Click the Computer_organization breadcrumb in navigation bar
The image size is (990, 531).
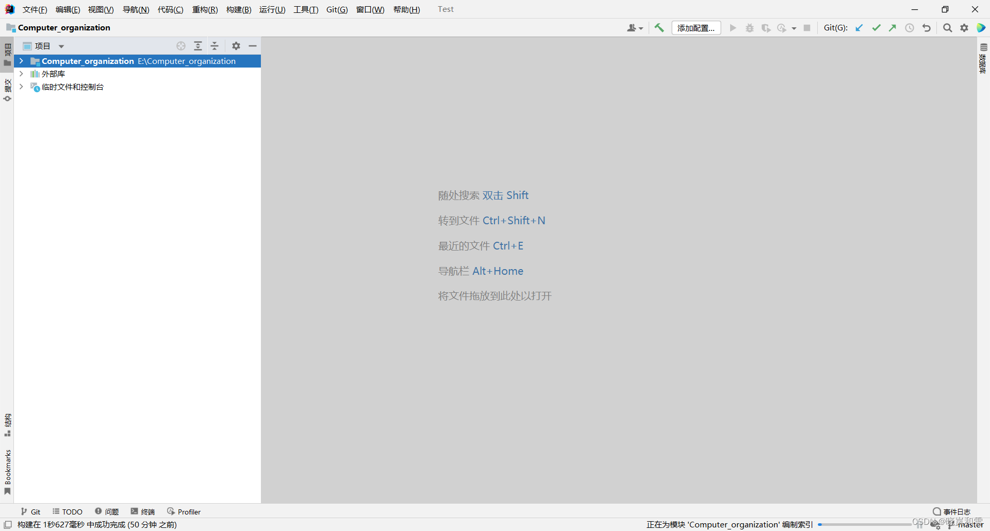[59, 27]
